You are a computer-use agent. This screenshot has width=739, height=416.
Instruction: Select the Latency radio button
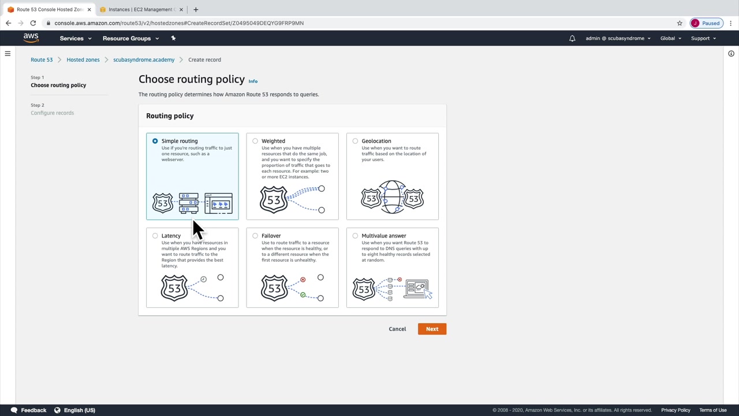(x=155, y=236)
